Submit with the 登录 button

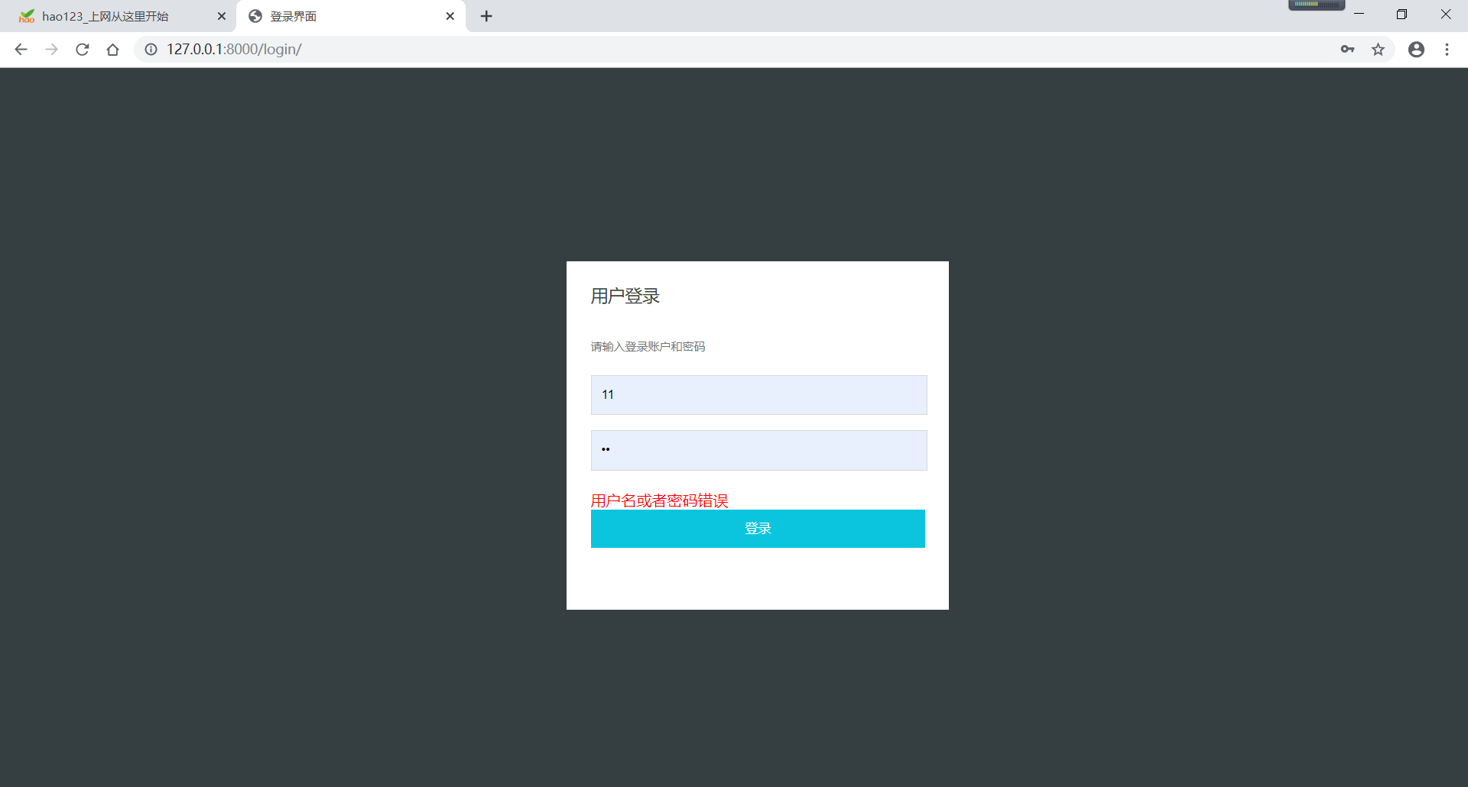pos(758,529)
